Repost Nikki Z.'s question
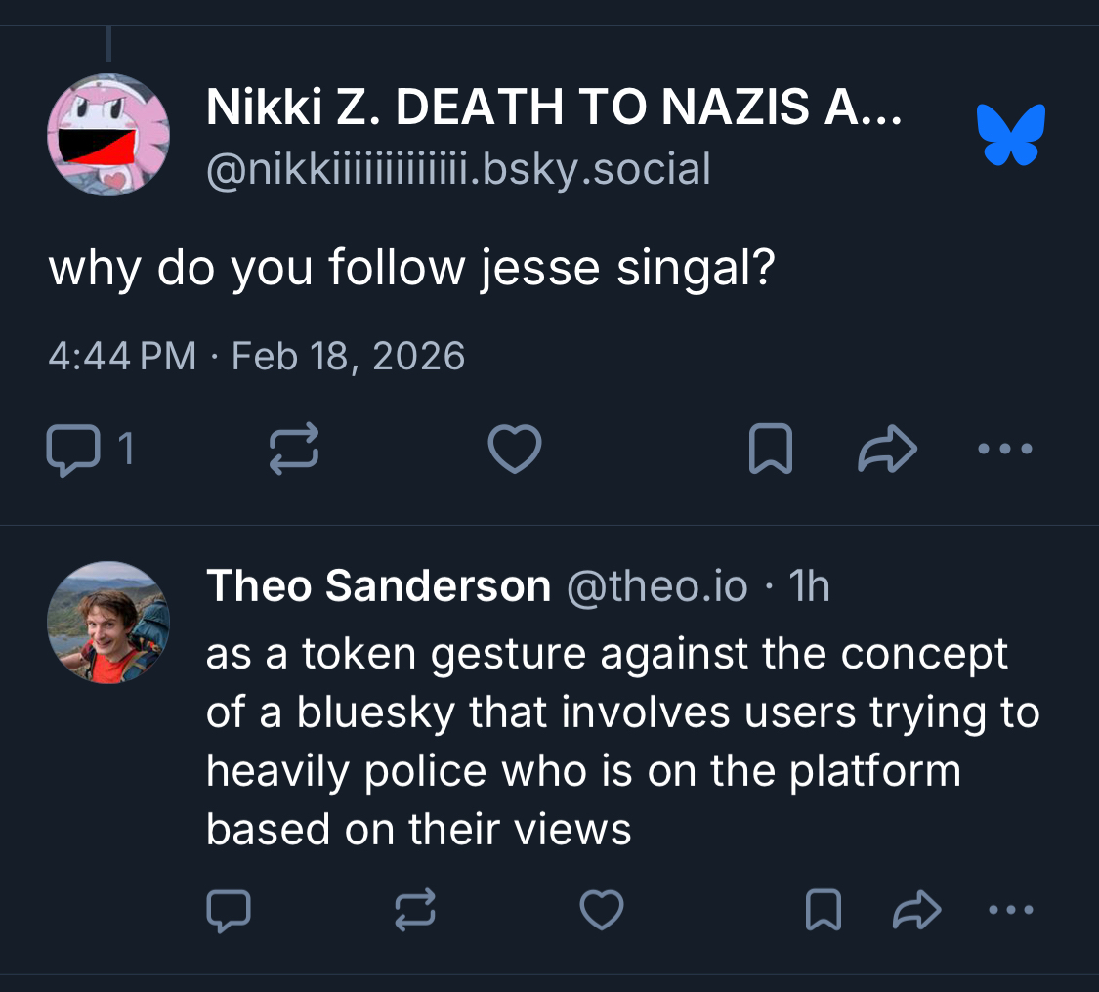This screenshot has width=1099, height=992. pyautogui.click(x=293, y=451)
